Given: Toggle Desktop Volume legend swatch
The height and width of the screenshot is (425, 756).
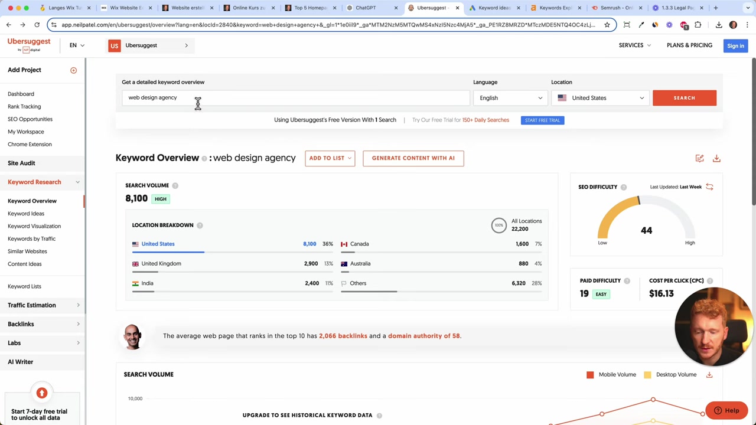Looking at the screenshot, I should click(647, 375).
